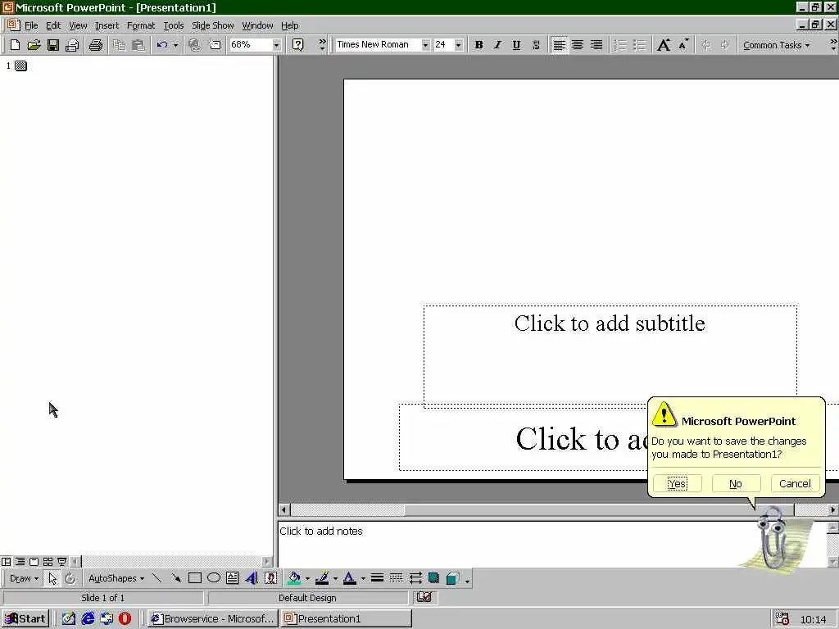Select the Oval drawing tool

pos(214,578)
